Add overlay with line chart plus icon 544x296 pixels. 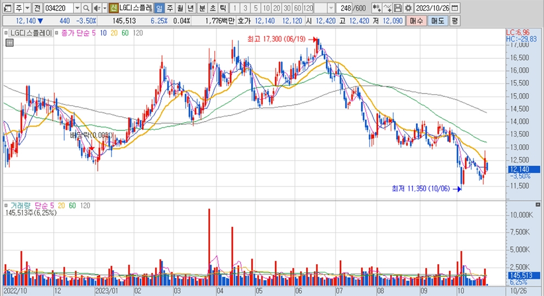[387, 8]
